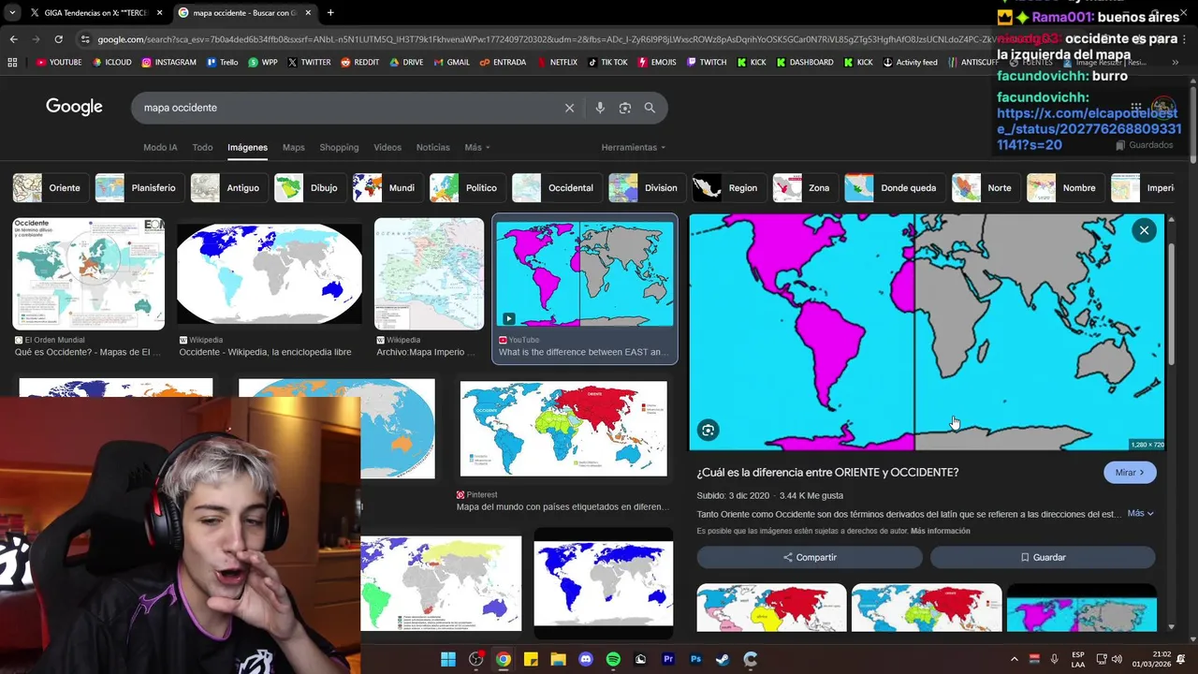Open the Chrome apps grid icon

[12, 63]
